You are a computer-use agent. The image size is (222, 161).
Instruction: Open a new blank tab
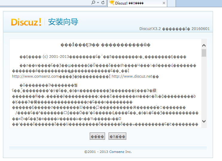171,3
